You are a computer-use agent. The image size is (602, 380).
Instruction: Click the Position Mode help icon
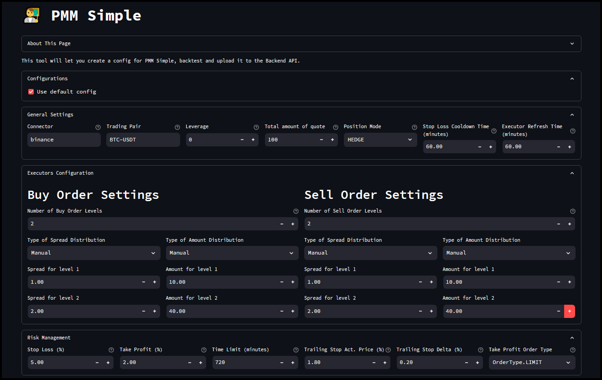click(x=414, y=127)
